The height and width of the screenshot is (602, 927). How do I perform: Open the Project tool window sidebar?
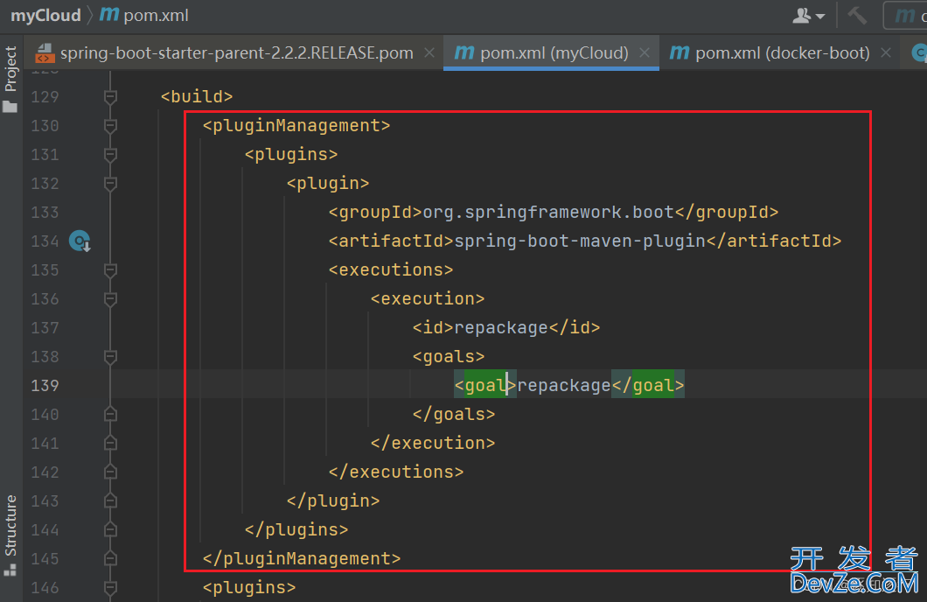[x=10, y=79]
